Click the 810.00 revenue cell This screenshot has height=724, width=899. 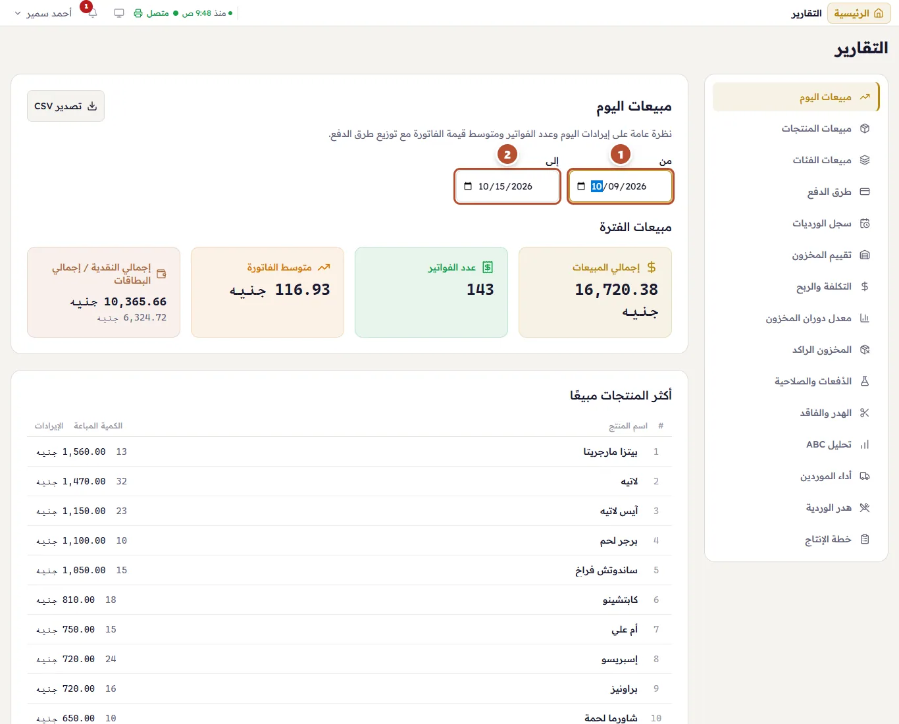coord(65,600)
